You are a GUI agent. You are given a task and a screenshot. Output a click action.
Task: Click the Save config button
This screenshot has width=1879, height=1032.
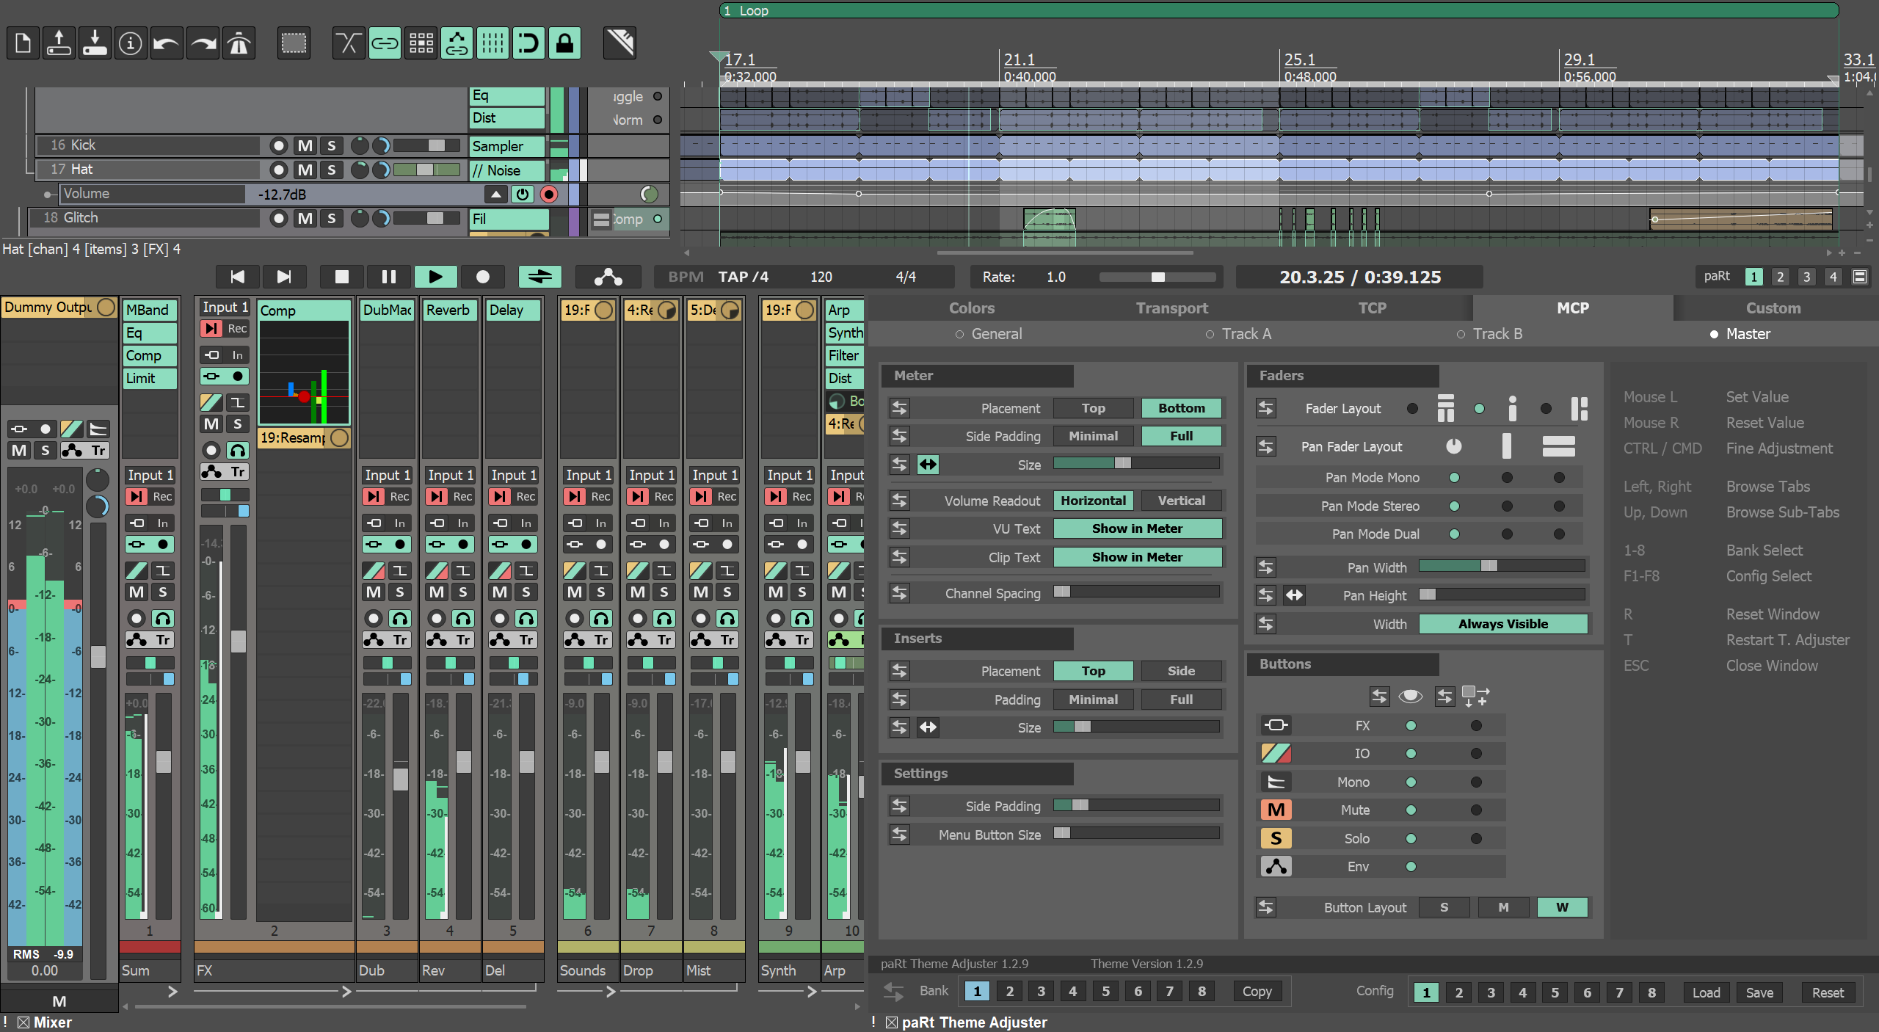click(1759, 992)
